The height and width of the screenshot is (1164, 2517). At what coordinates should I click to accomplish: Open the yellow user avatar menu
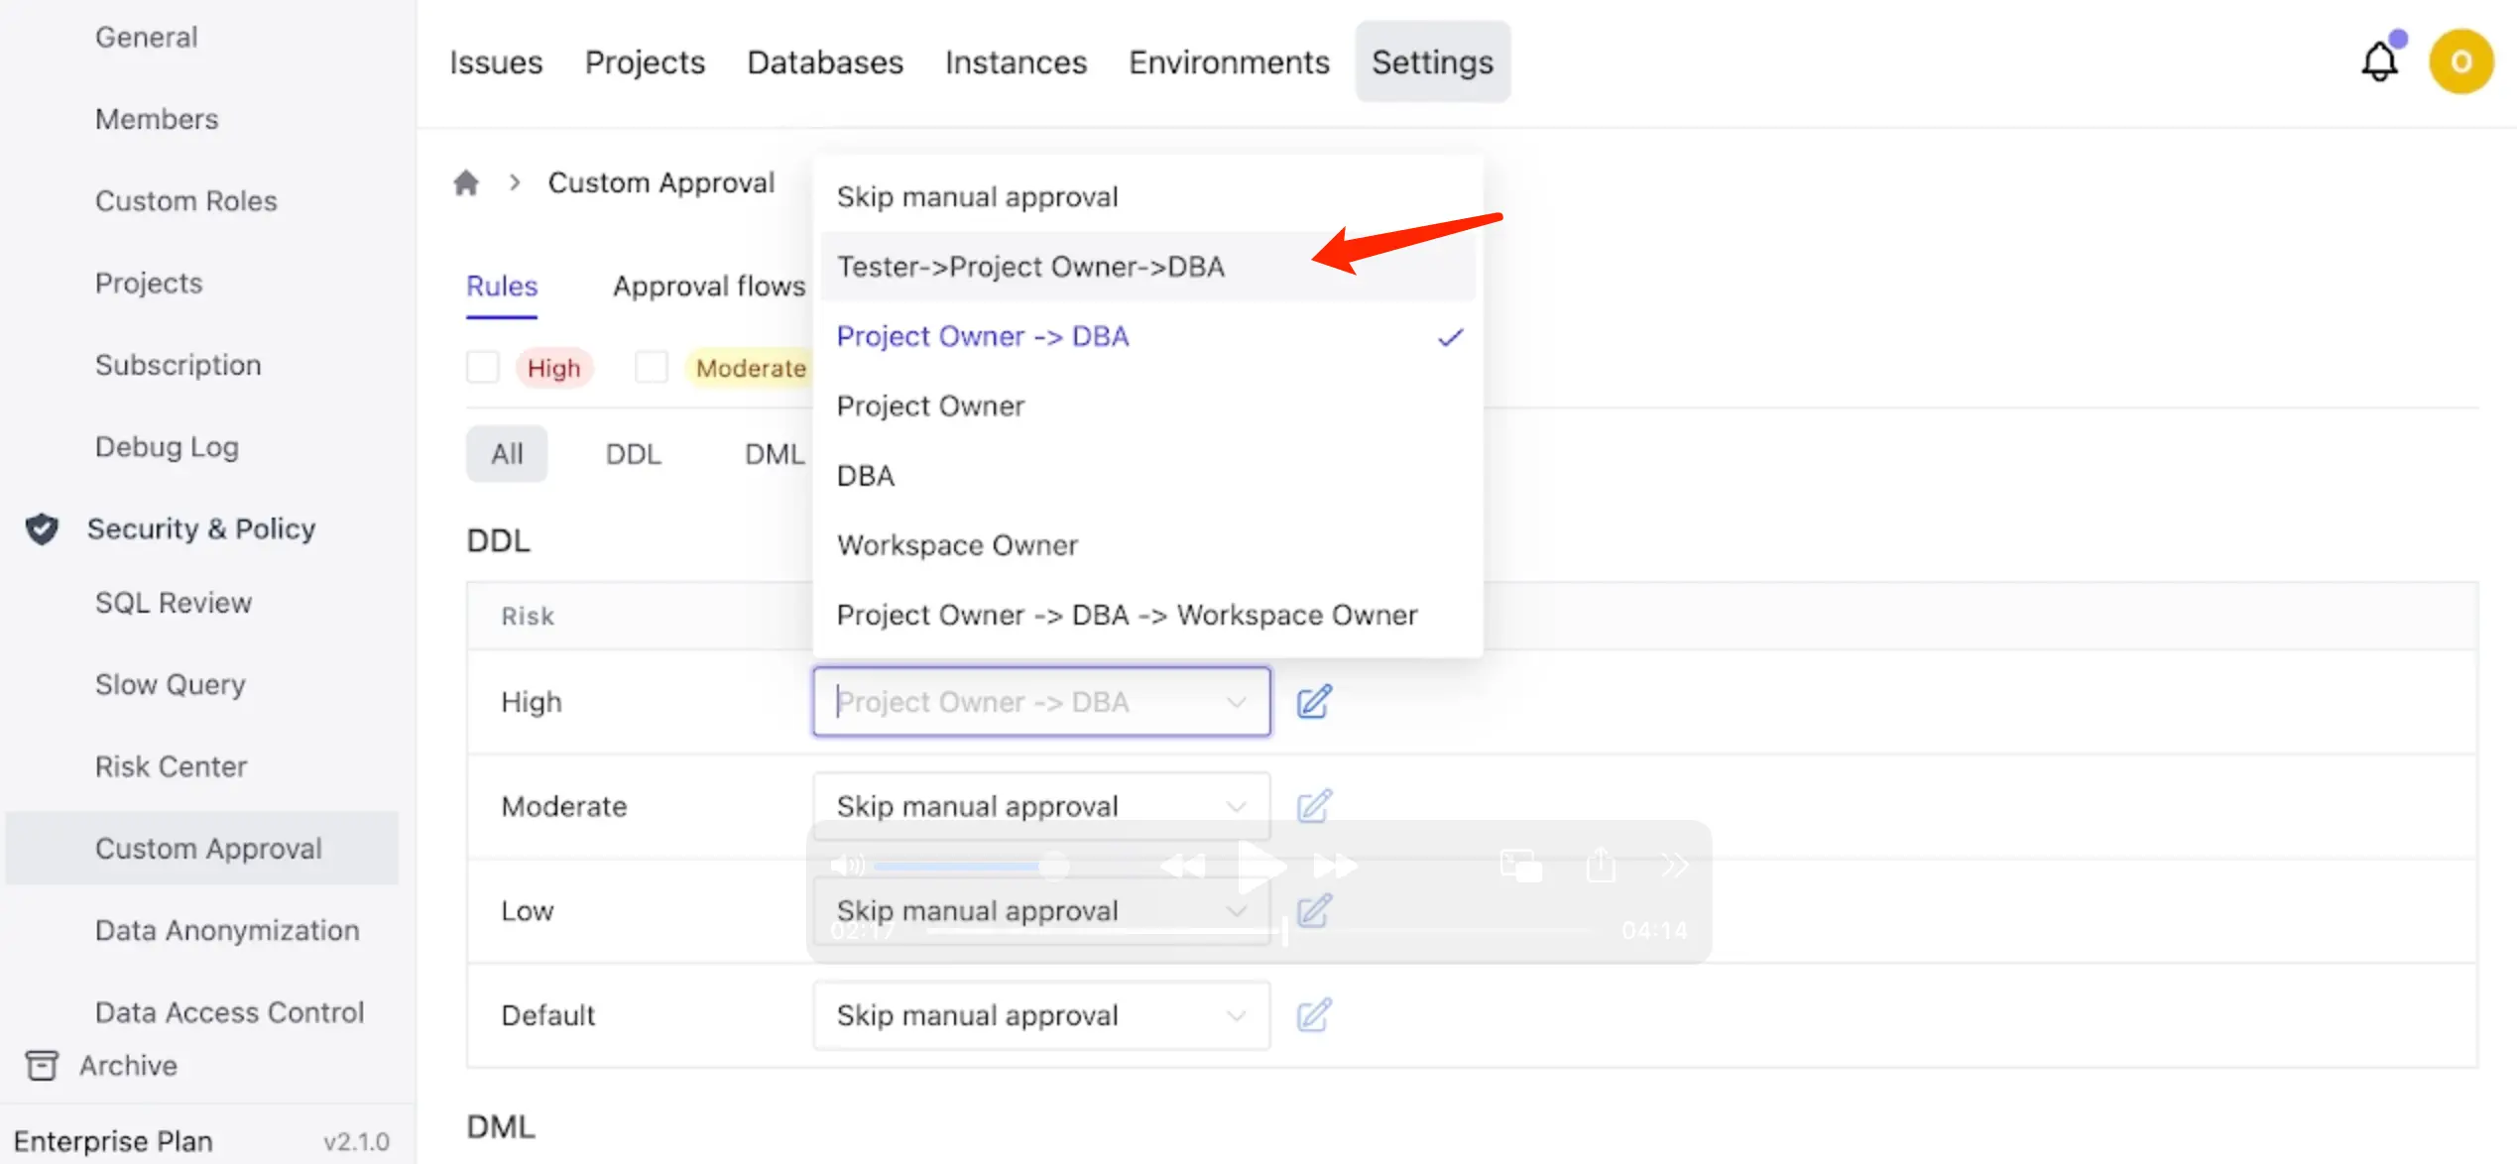[x=2459, y=62]
